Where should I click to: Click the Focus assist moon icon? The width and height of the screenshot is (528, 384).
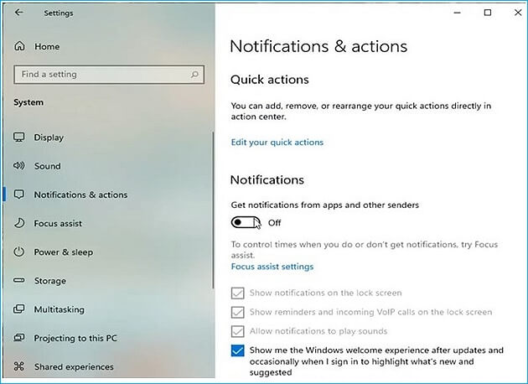click(x=18, y=223)
